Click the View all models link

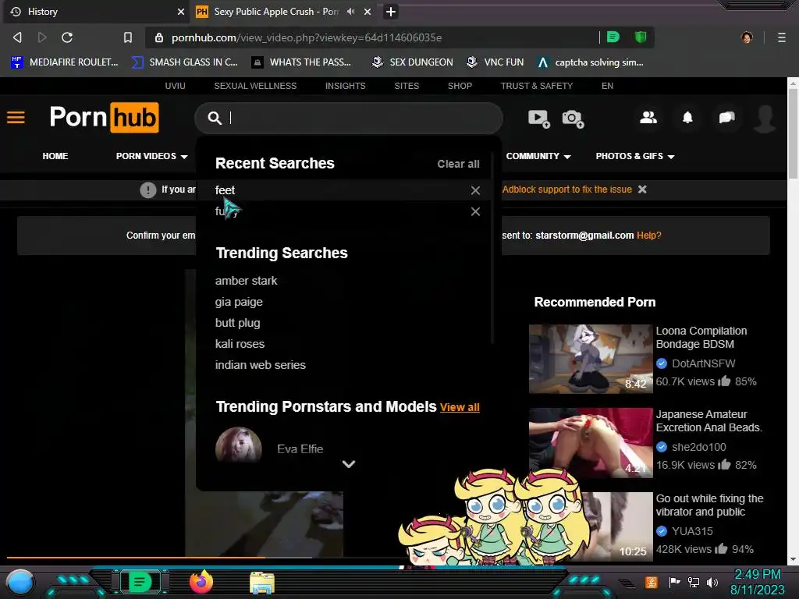tap(460, 407)
